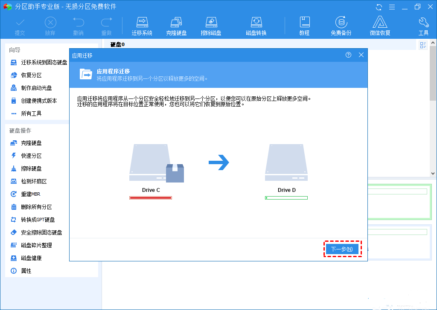Click the 工具 (Tools) wrench icon
The height and width of the screenshot is (310, 437).
coord(423,24)
